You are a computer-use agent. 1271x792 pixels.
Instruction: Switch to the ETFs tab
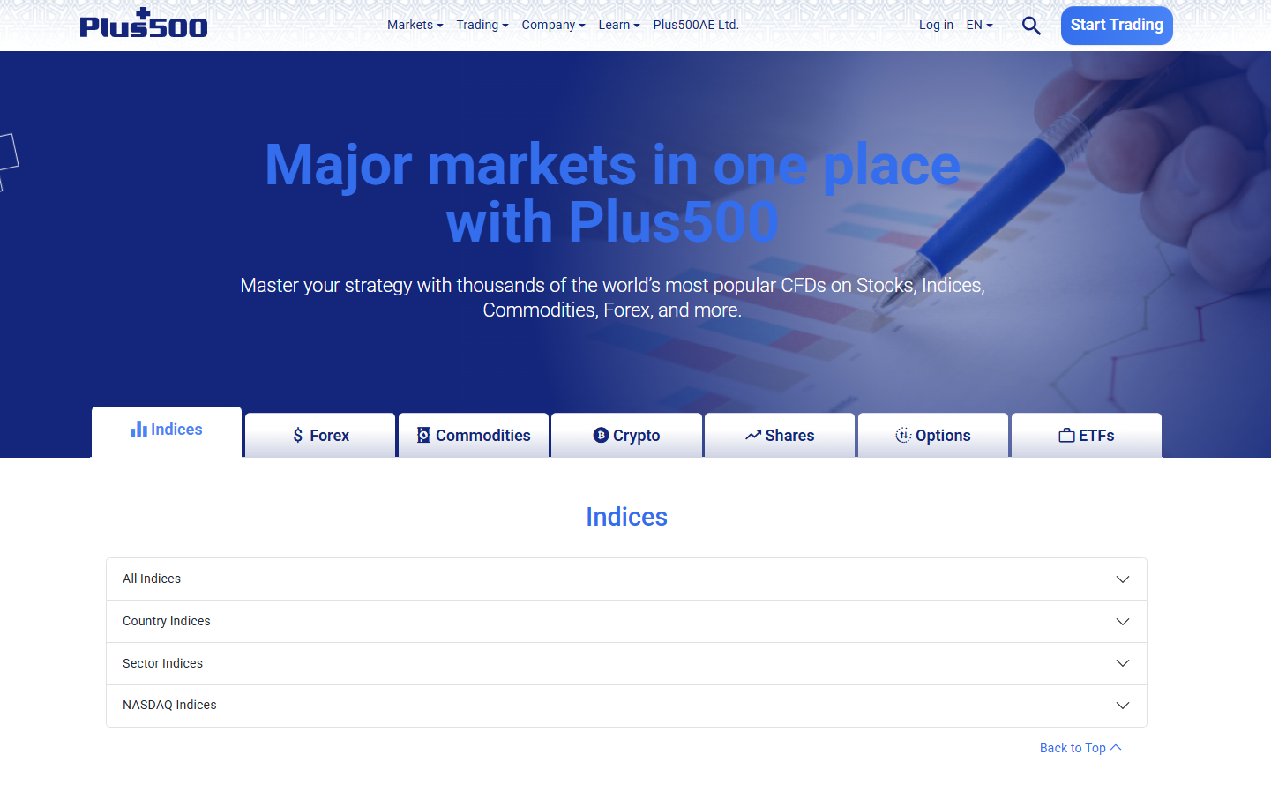[x=1087, y=435]
